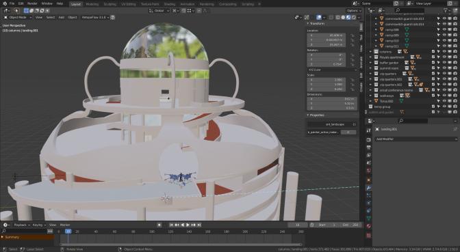The width and height of the screenshot is (460, 252).
Task: Open the XYZ Euler rotation mode dropdown
Action: coord(333,70)
